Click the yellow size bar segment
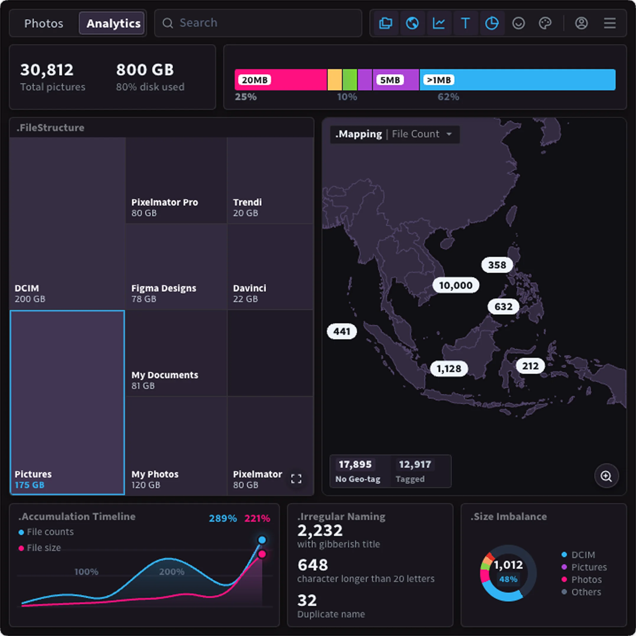 335,80
